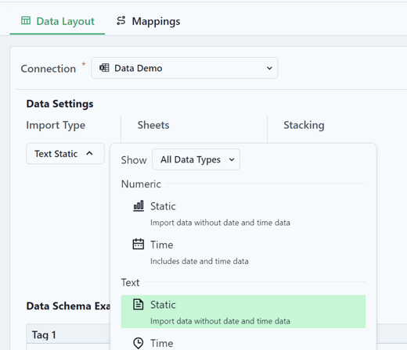Click the Sheets settings section label
407x350 pixels.
[x=153, y=125]
